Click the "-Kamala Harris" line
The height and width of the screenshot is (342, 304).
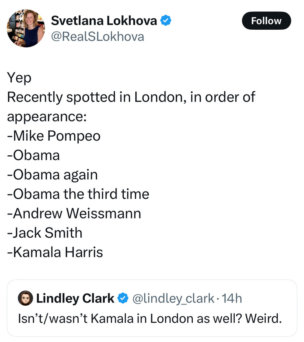[55, 252]
